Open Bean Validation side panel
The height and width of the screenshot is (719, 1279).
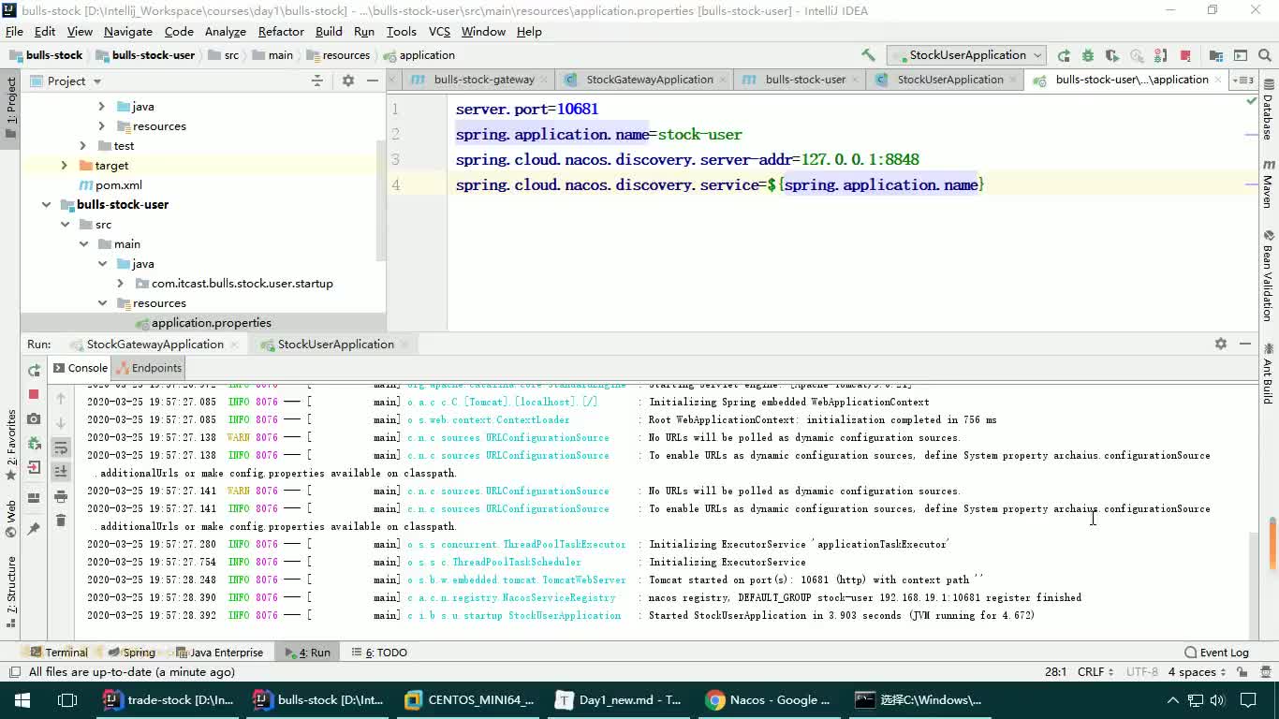coord(1269,275)
